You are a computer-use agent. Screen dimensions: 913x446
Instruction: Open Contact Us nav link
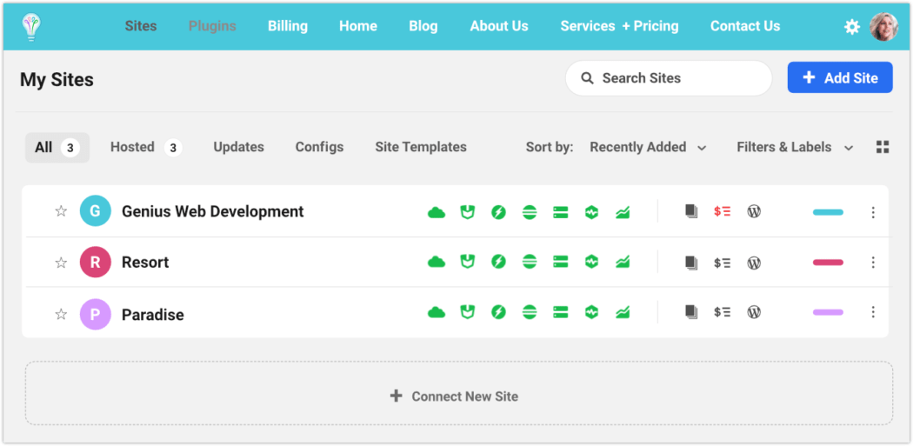(x=745, y=26)
